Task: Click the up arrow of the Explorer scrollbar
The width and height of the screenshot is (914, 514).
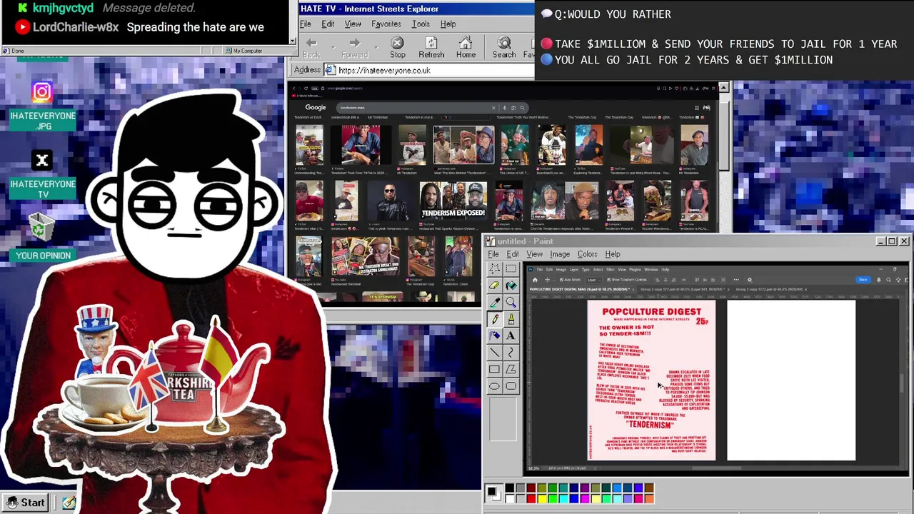Action: click(x=723, y=88)
